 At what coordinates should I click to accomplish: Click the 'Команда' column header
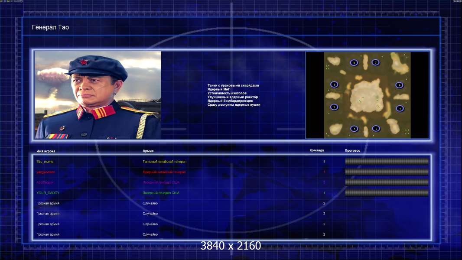(x=317, y=150)
